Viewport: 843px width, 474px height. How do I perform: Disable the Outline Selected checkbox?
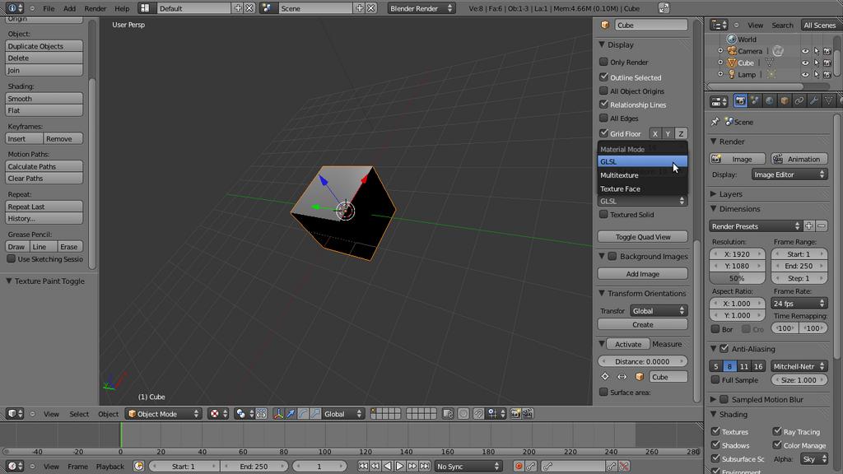click(603, 77)
